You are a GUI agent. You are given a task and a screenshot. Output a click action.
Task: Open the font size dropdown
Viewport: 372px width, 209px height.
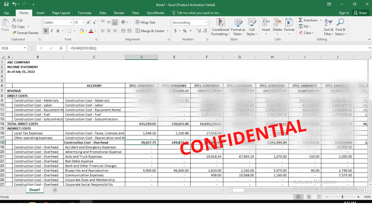(83, 23)
